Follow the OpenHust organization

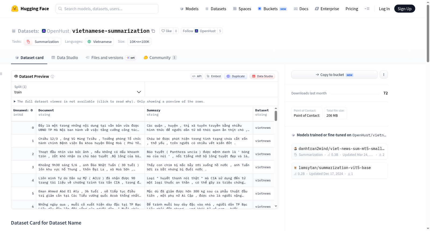click(x=199, y=31)
